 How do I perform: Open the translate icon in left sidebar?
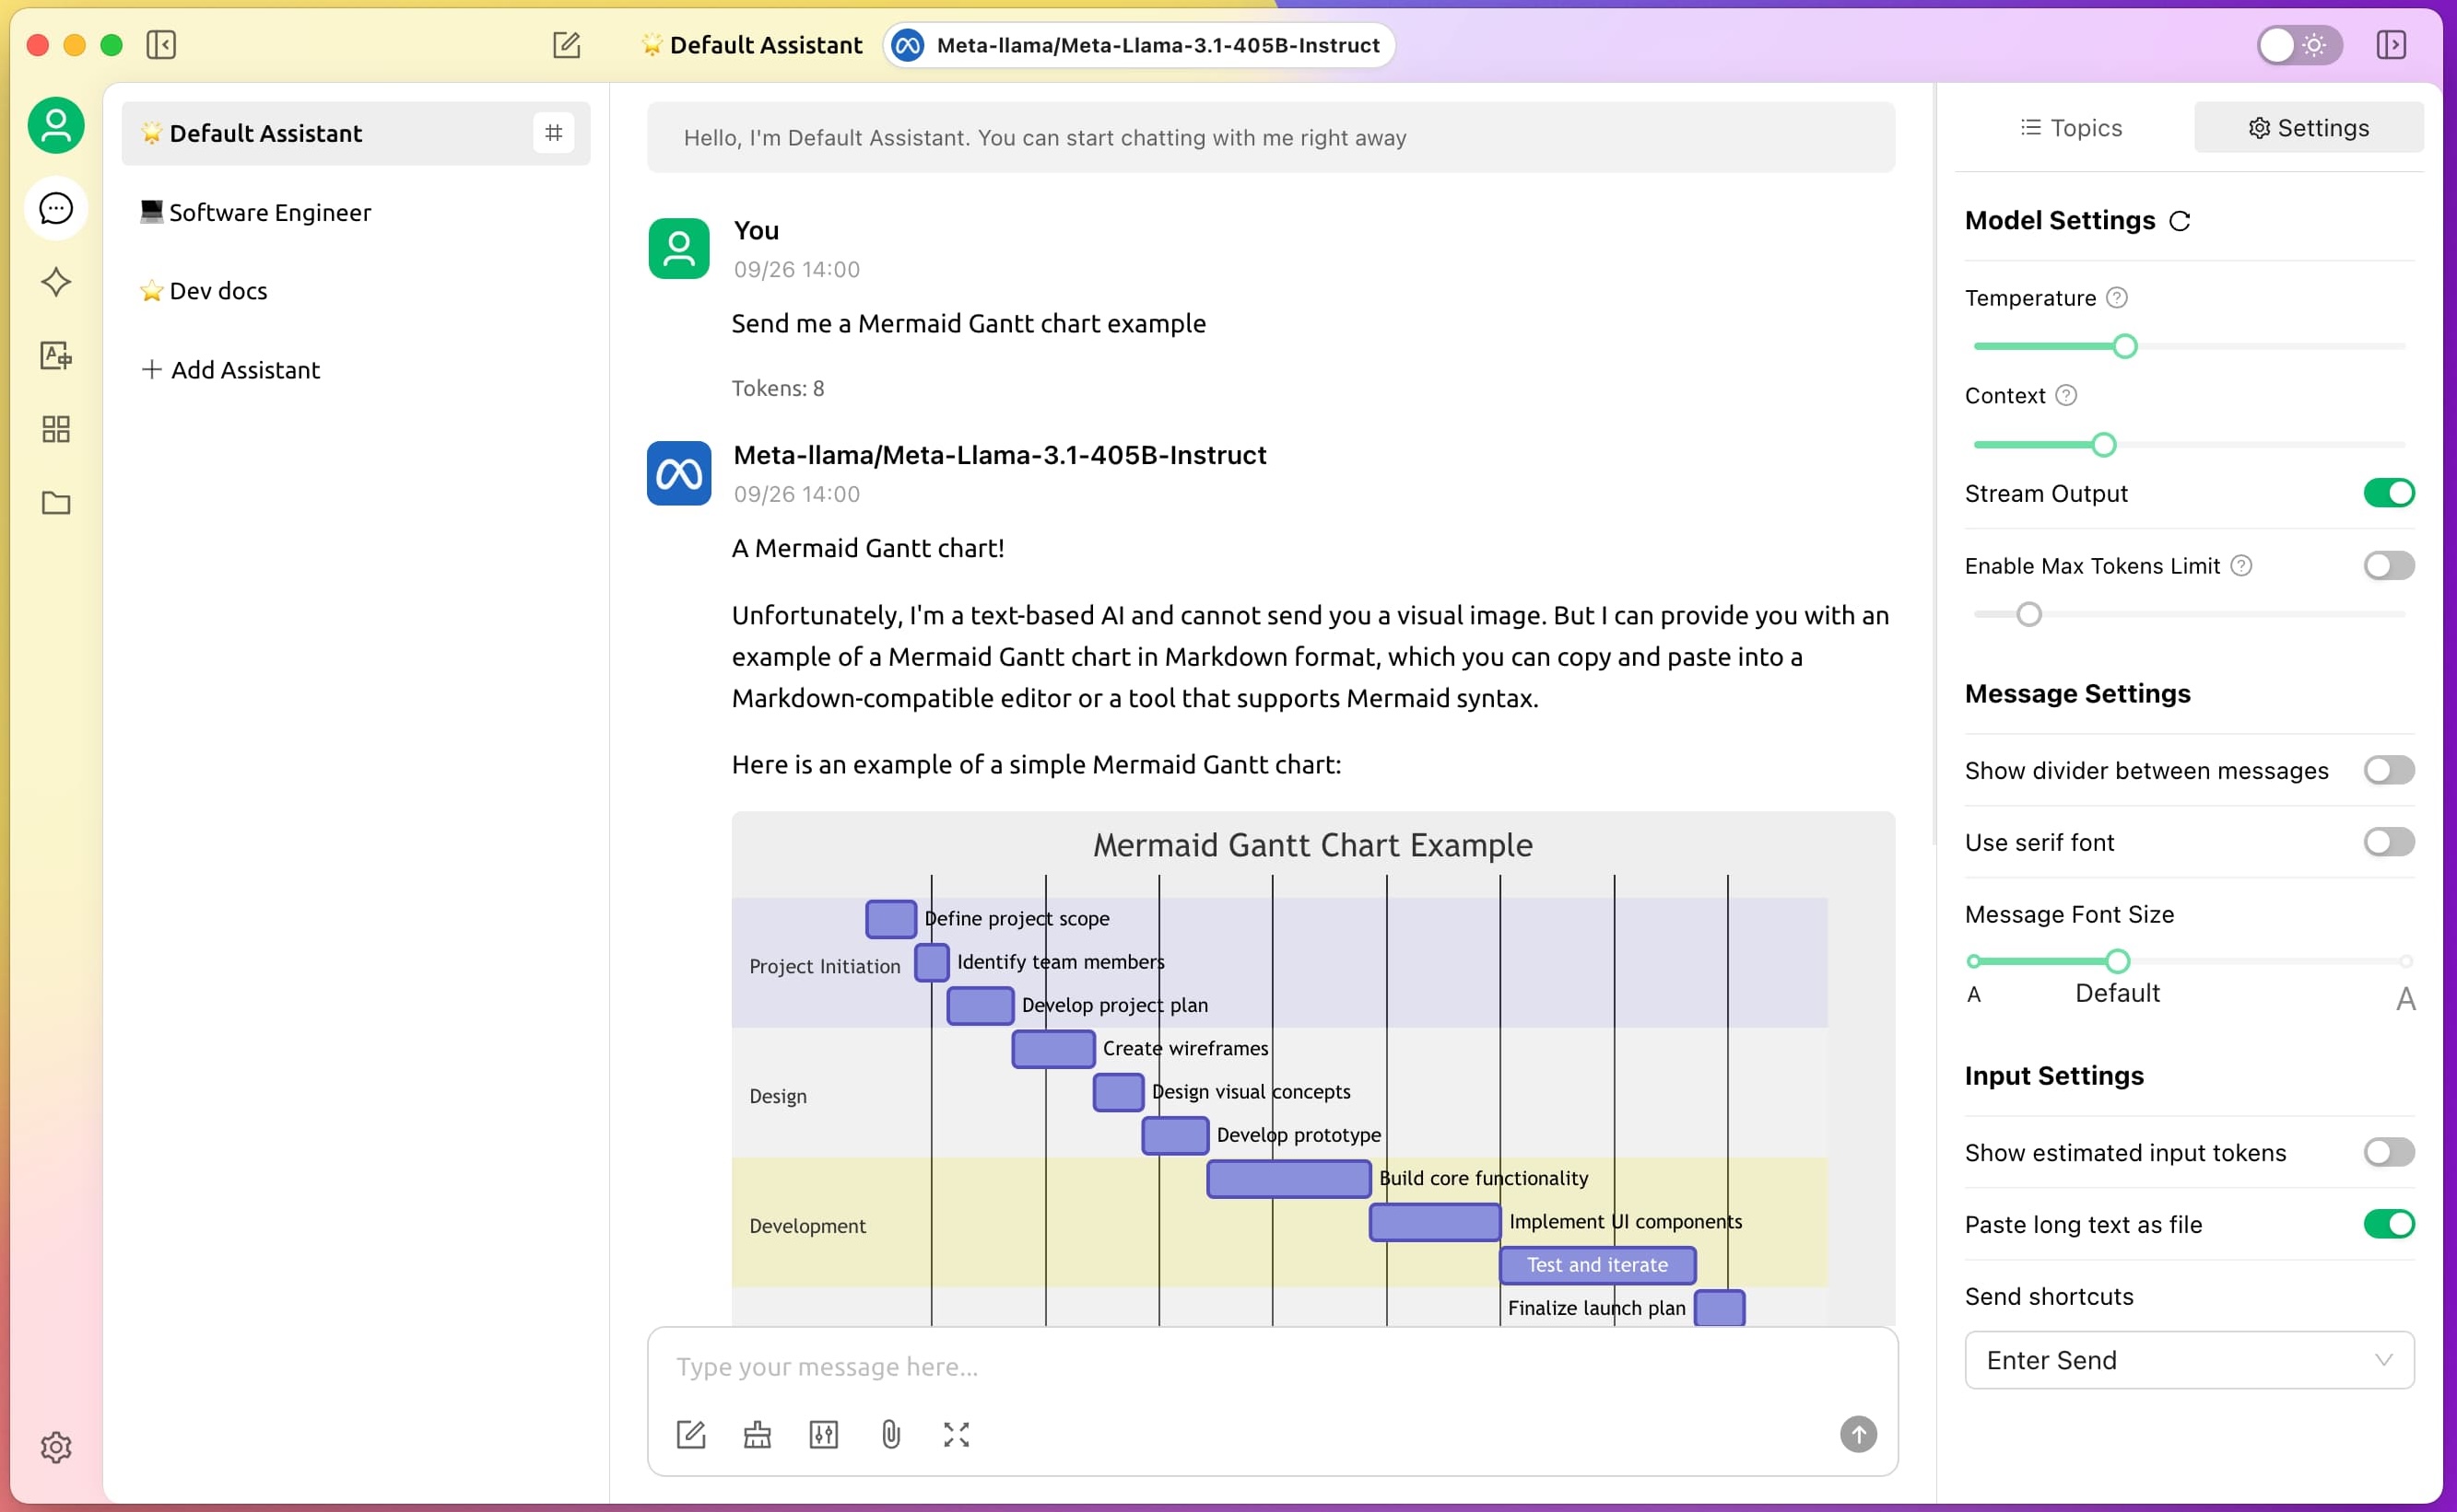point(56,356)
